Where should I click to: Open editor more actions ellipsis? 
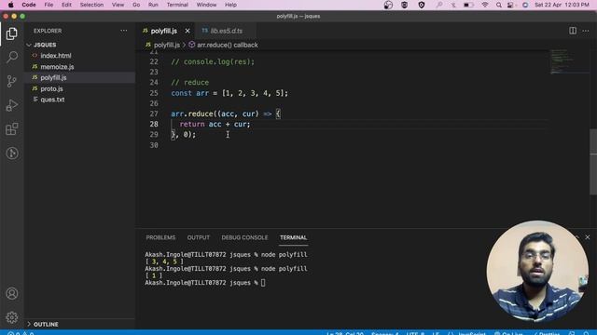tap(586, 31)
